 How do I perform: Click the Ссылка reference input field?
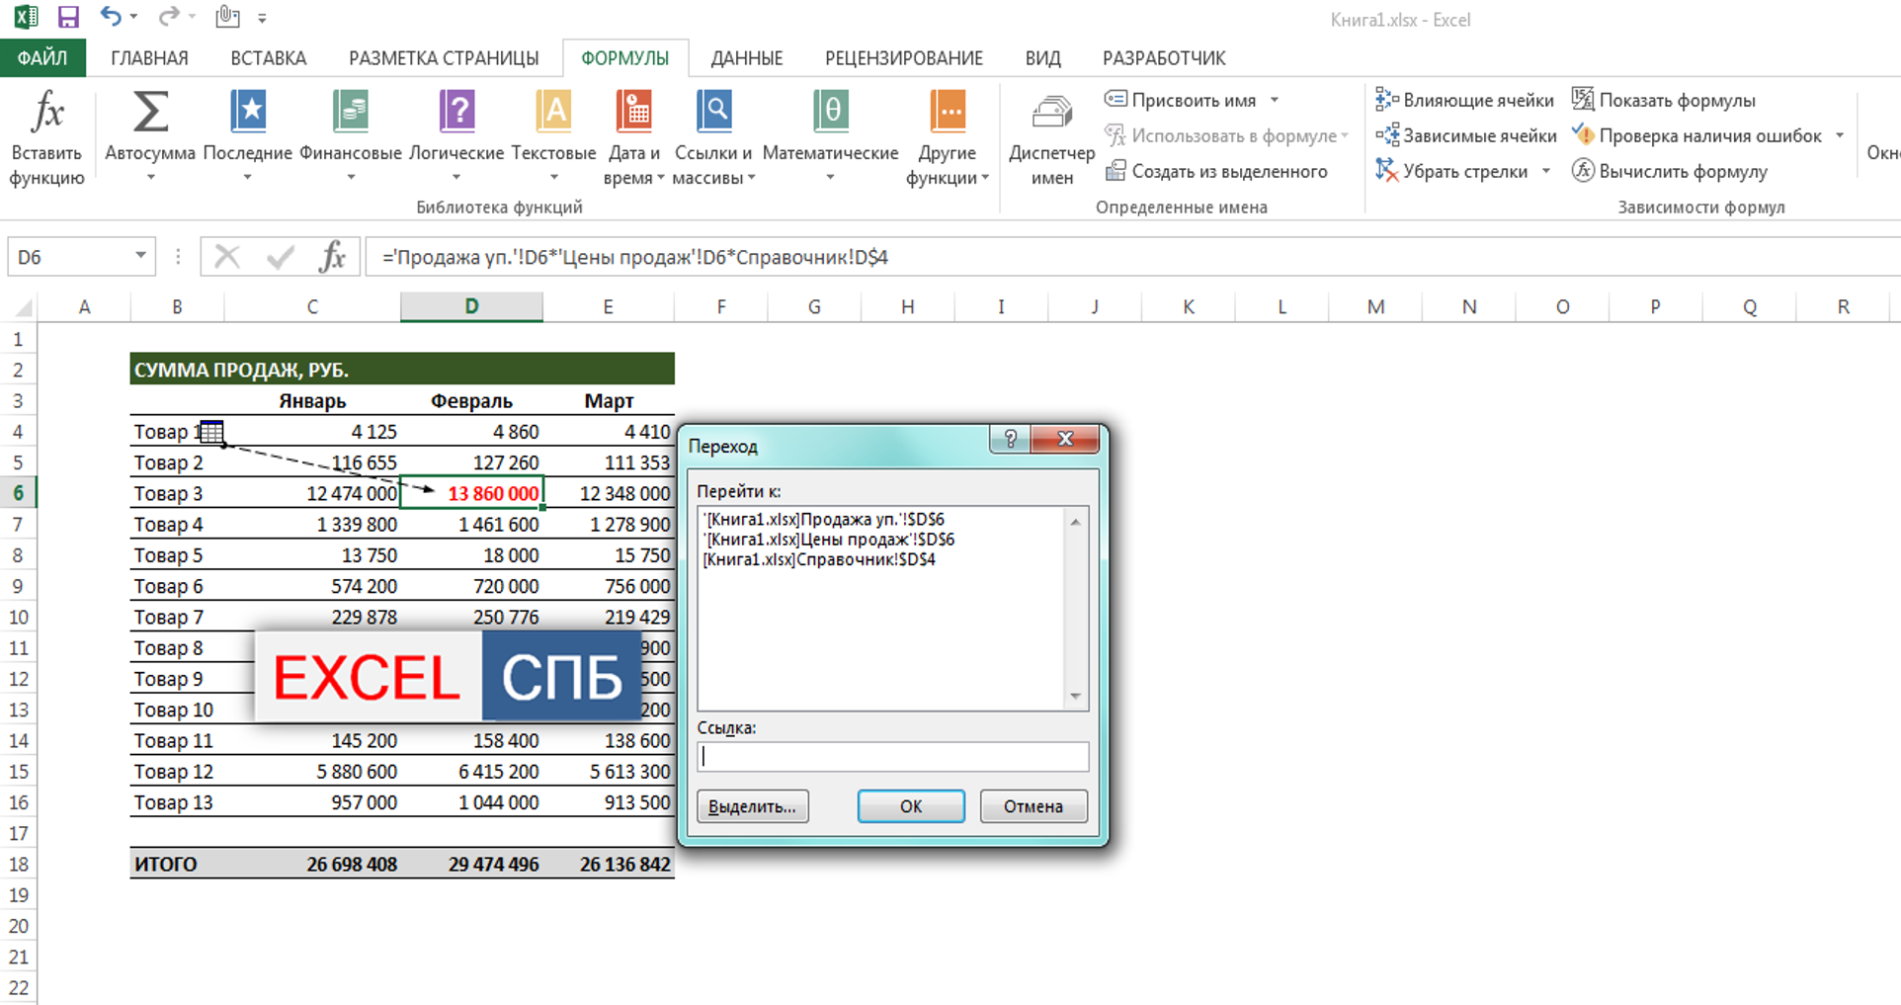coord(892,757)
